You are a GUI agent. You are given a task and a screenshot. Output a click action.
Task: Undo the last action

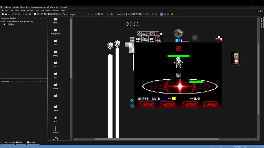23,14
